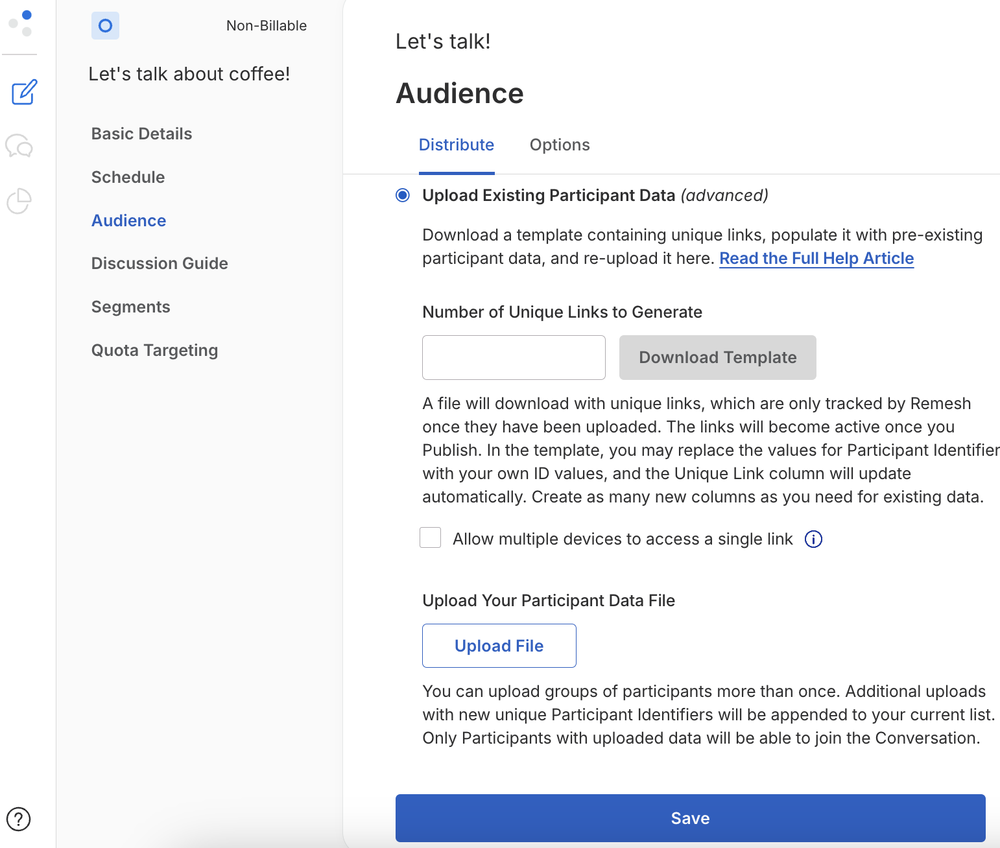Click the unique links number input field
The height and width of the screenshot is (848, 1000).
click(x=513, y=357)
